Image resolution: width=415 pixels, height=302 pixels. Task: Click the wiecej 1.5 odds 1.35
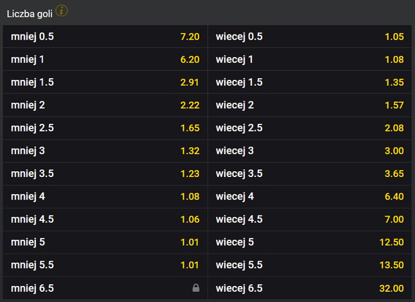click(x=310, y=82)
